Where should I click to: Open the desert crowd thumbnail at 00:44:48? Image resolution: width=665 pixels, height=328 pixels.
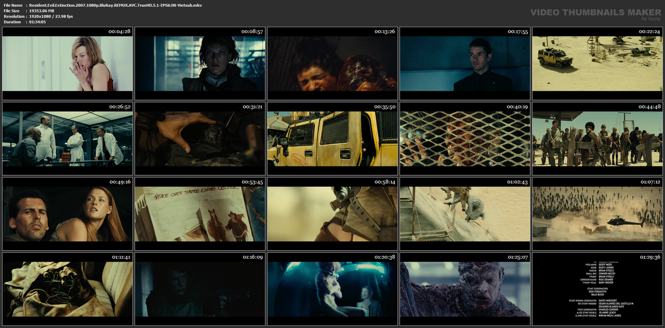(597, 139)
